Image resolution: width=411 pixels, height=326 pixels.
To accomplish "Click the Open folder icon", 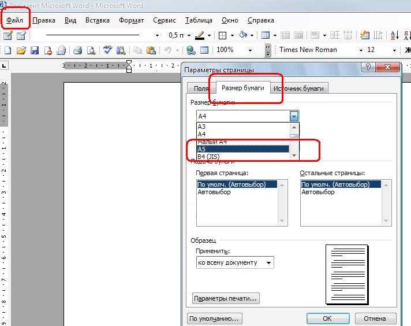I will click(21, 50).
